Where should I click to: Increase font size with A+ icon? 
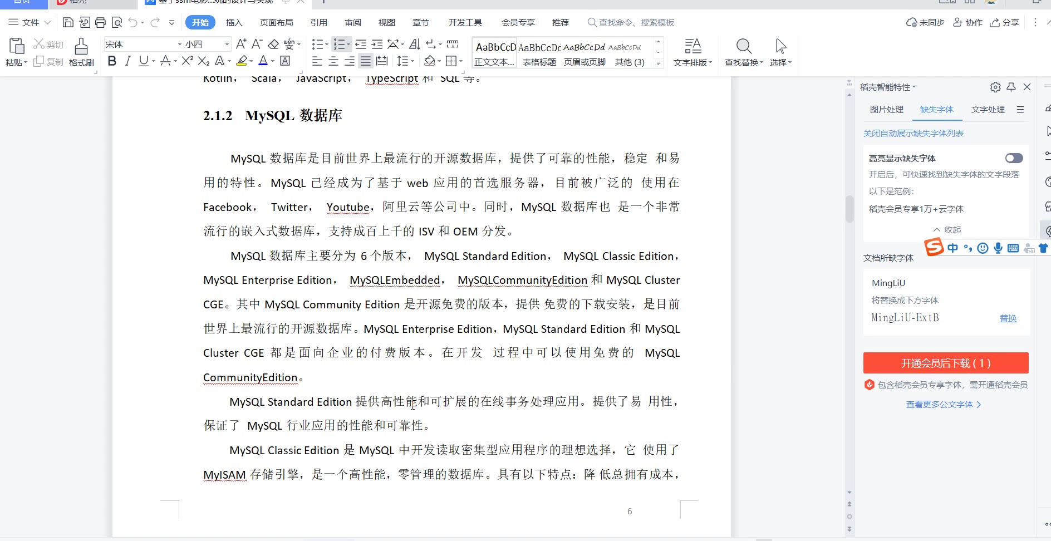point(241,44)
